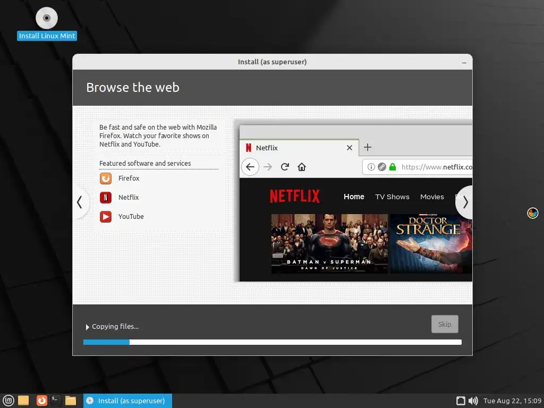Launch Firefox from the panel
This screenshot has width=544, height=408.
pos(41,401)
